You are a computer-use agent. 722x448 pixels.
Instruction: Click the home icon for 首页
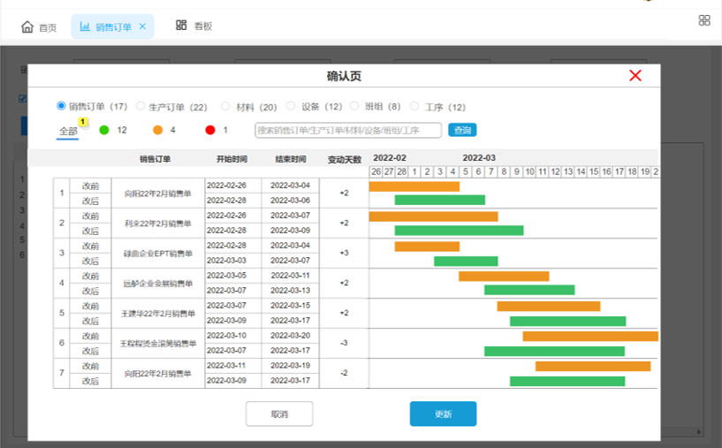pyautogui.click(x=27, y=27)
